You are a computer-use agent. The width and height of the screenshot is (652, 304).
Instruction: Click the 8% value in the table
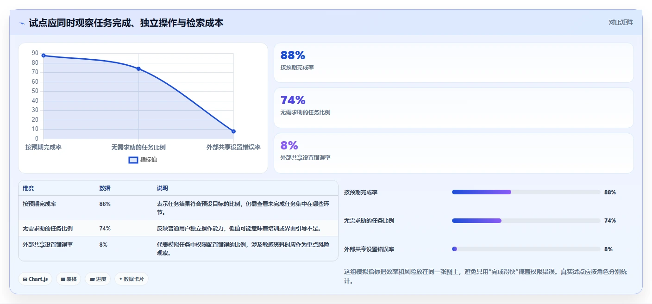[x=103, y=245]
